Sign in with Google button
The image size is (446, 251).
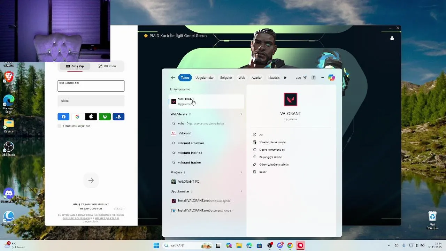pyautogui.click(x=77, y=117)
